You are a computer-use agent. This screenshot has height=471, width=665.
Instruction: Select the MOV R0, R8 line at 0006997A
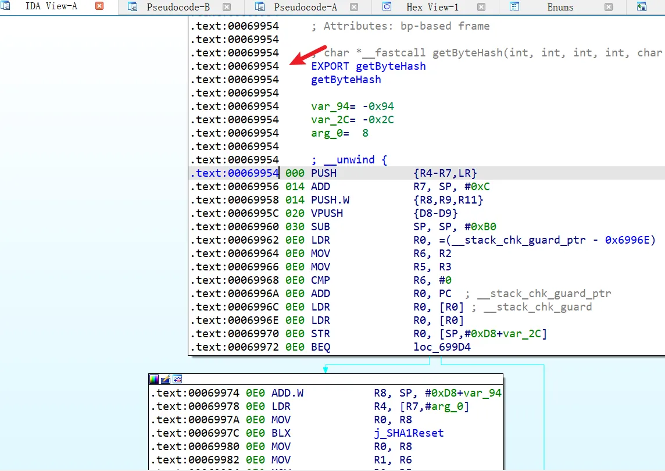pos(342,420)
